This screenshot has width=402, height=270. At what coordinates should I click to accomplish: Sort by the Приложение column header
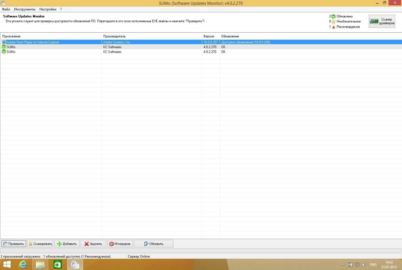51,36
